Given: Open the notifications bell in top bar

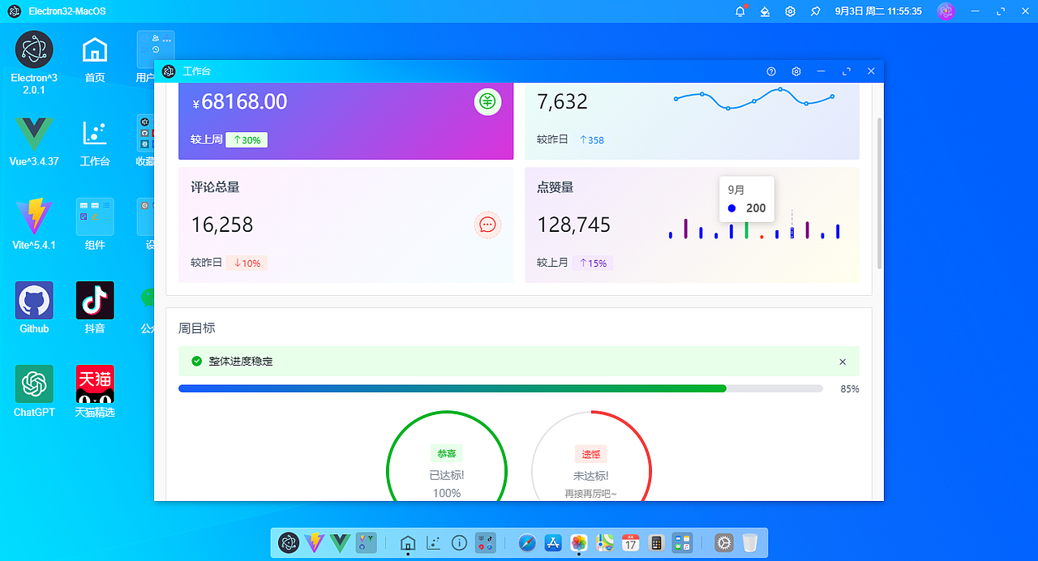Looking at the screenshot, I should pos(740,11).
